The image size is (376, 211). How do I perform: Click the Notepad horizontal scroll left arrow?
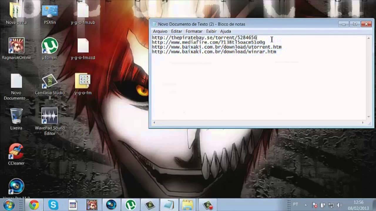pos(154,123)
